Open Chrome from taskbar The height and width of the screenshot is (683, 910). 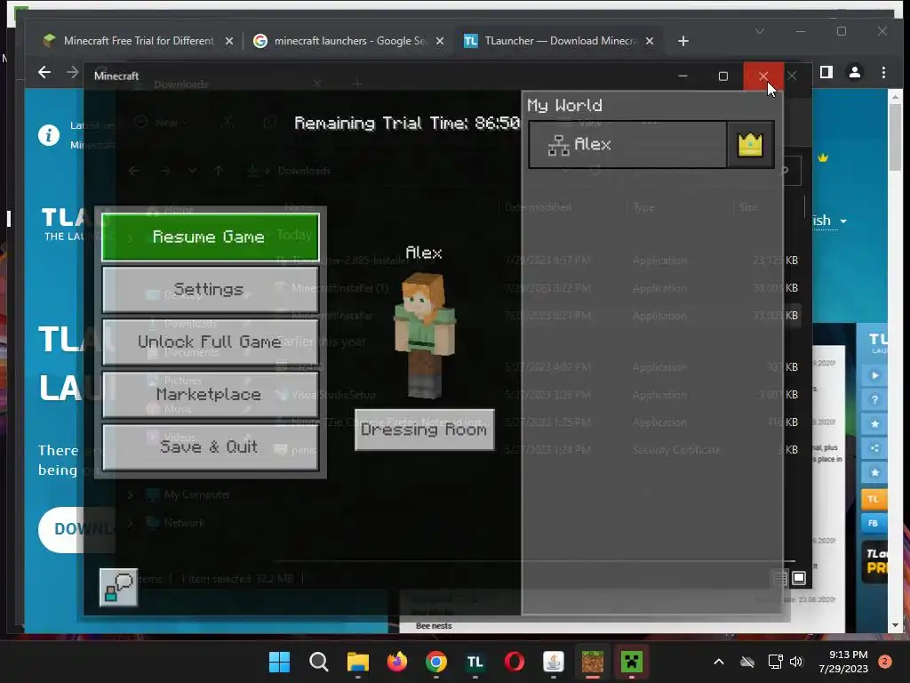tap(435, 662)
